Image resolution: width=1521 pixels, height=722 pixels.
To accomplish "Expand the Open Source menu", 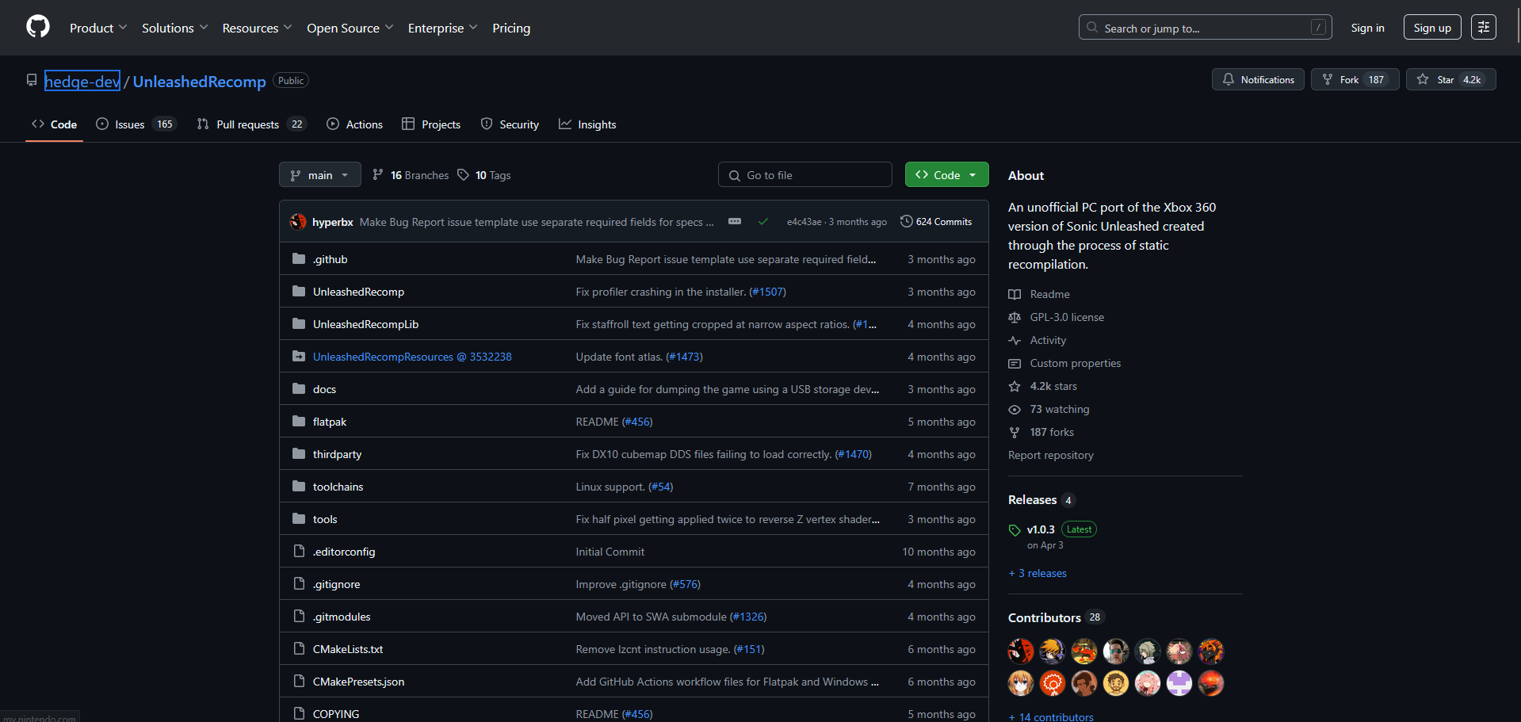I will 350,28.
